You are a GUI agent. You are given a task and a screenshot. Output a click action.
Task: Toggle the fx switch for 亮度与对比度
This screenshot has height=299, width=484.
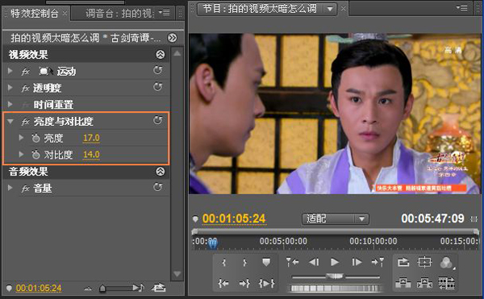tap(26, 122)
